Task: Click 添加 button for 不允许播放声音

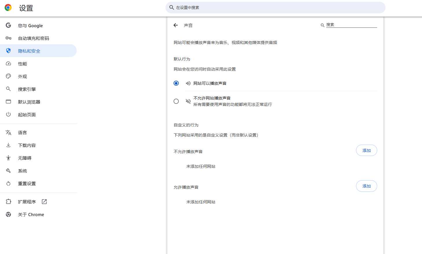Action: [x=366, y=150]
